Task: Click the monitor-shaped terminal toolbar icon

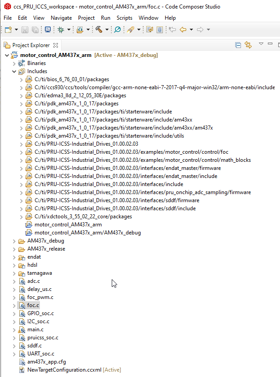Action: pyautogui.click(x=48, y=30)
